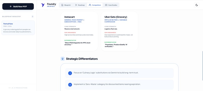Click the plus icon on Build New MVP
The image size is (203, 91).
tap(11, 7)
